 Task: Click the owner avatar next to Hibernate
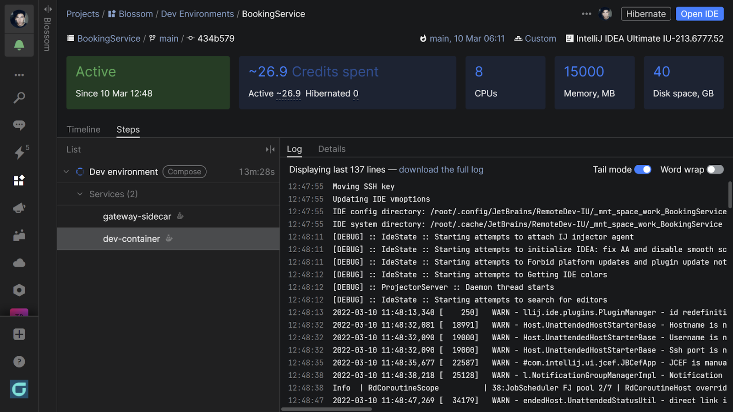606,14
